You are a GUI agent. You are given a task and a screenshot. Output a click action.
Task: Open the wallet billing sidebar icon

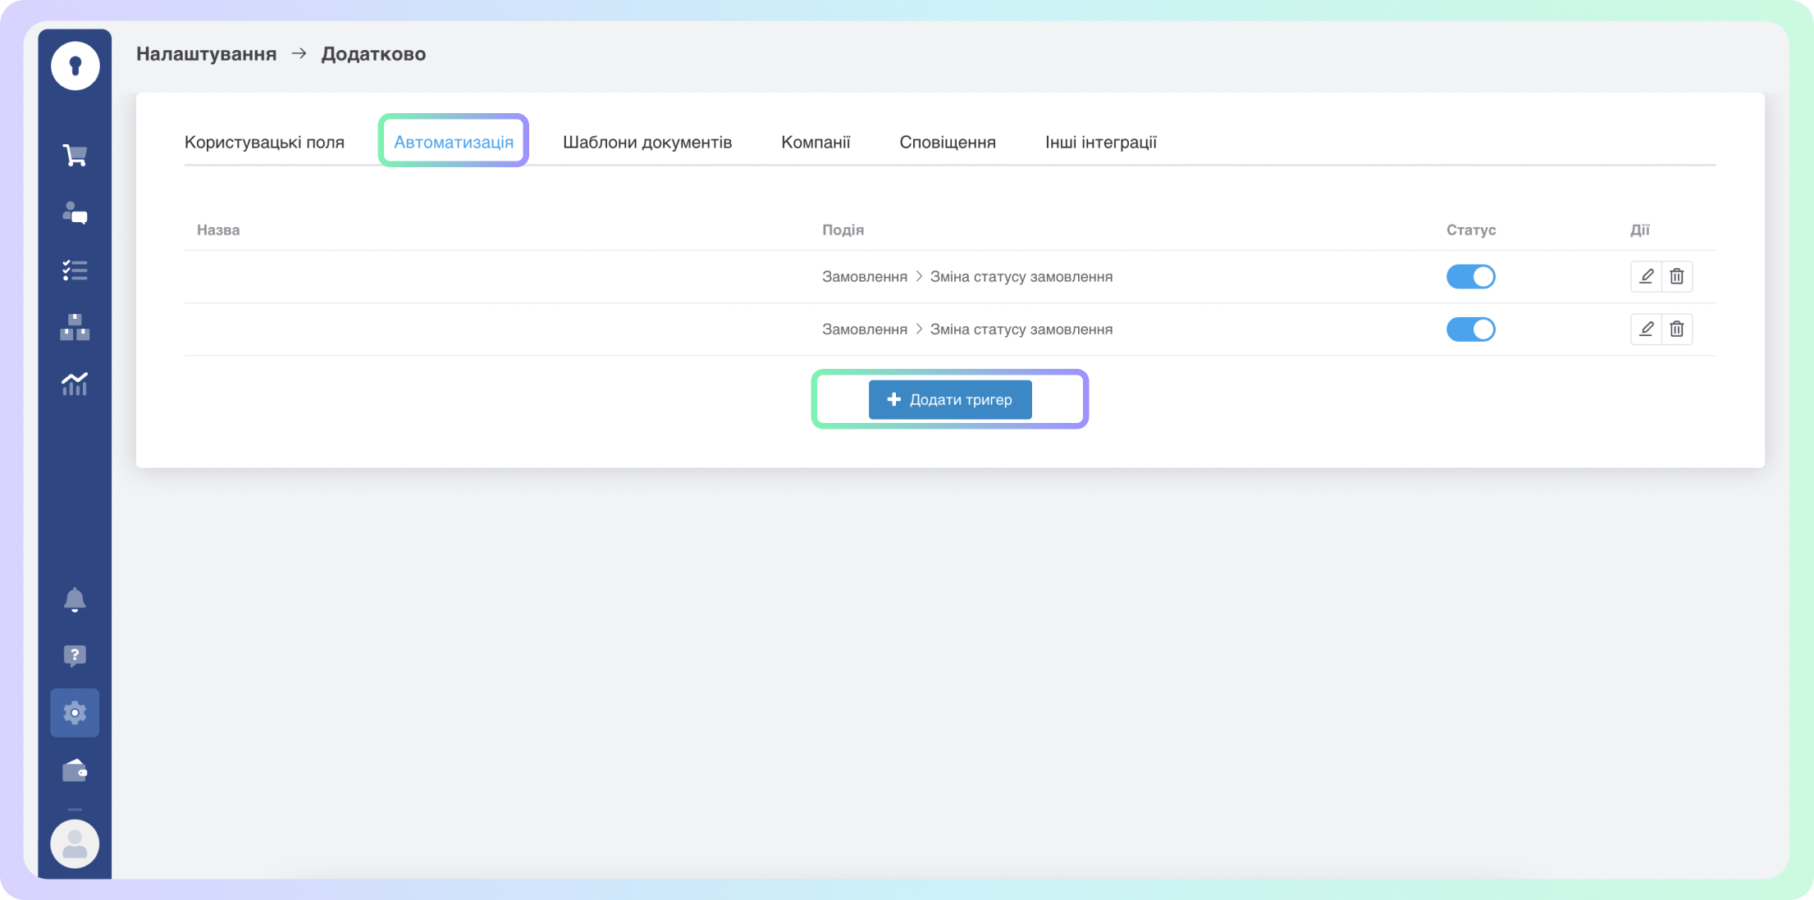pyautogui.click(x=75, y=770)
